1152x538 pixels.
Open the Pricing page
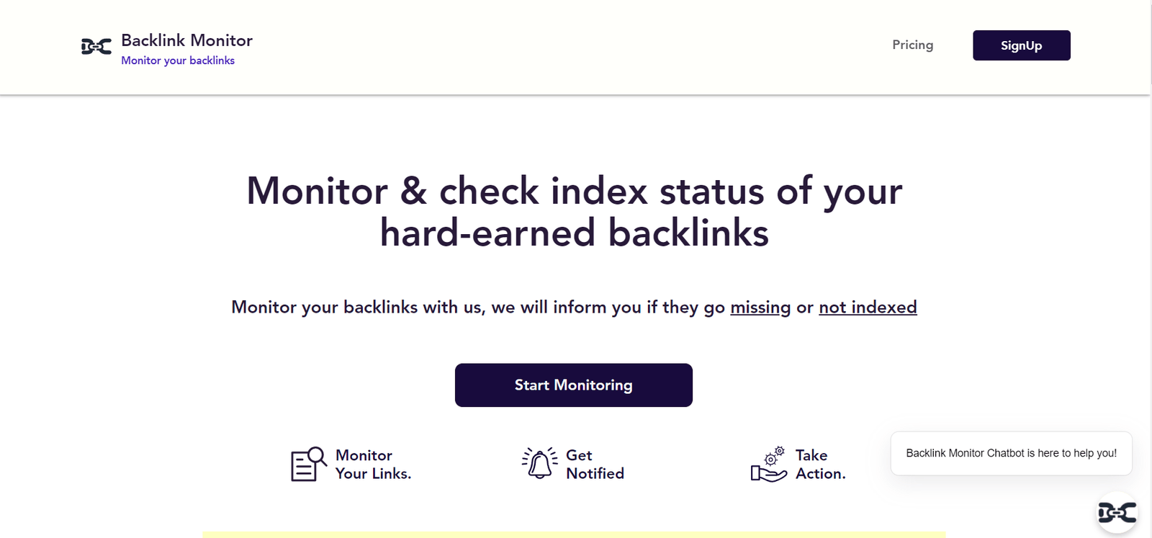tap(912, 45)
